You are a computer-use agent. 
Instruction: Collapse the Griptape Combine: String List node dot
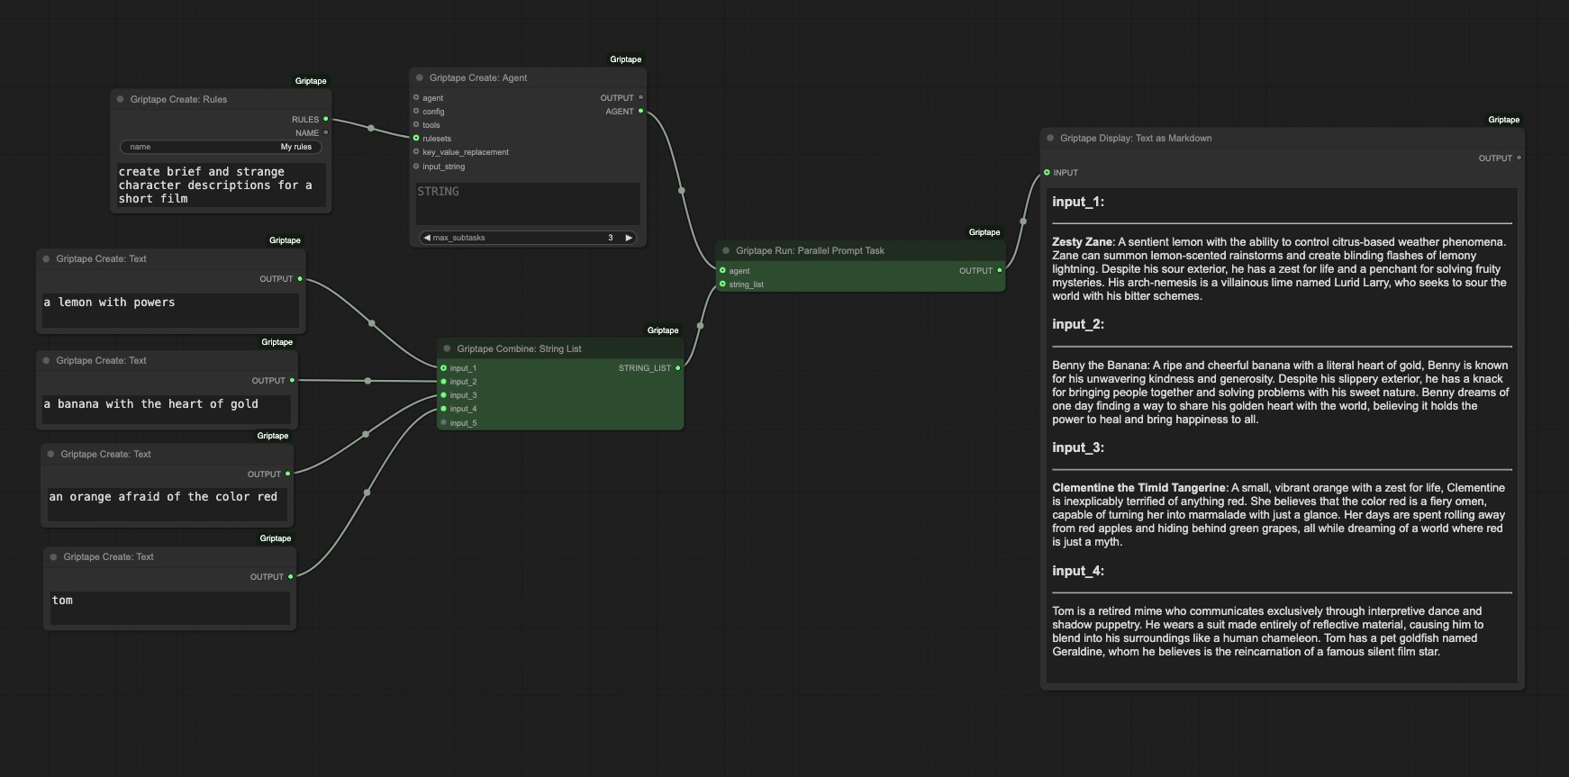click(447, 348)
